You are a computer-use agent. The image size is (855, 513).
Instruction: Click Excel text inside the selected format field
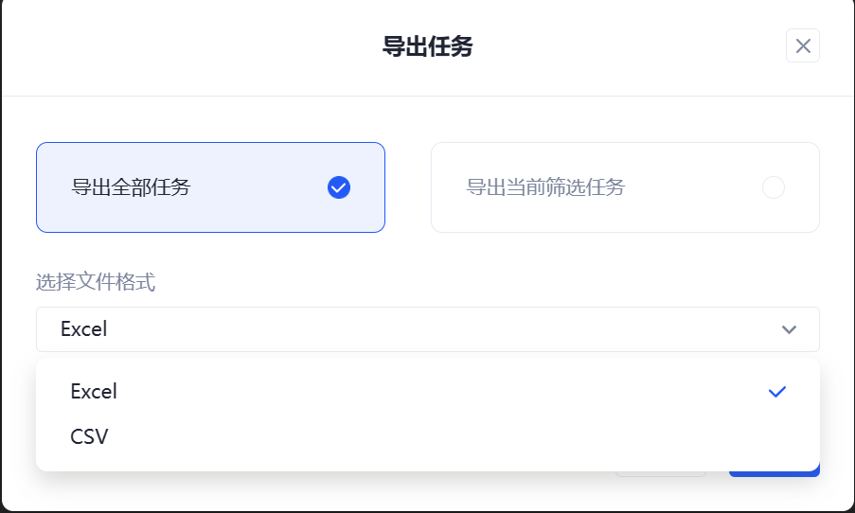click(84, 329)
